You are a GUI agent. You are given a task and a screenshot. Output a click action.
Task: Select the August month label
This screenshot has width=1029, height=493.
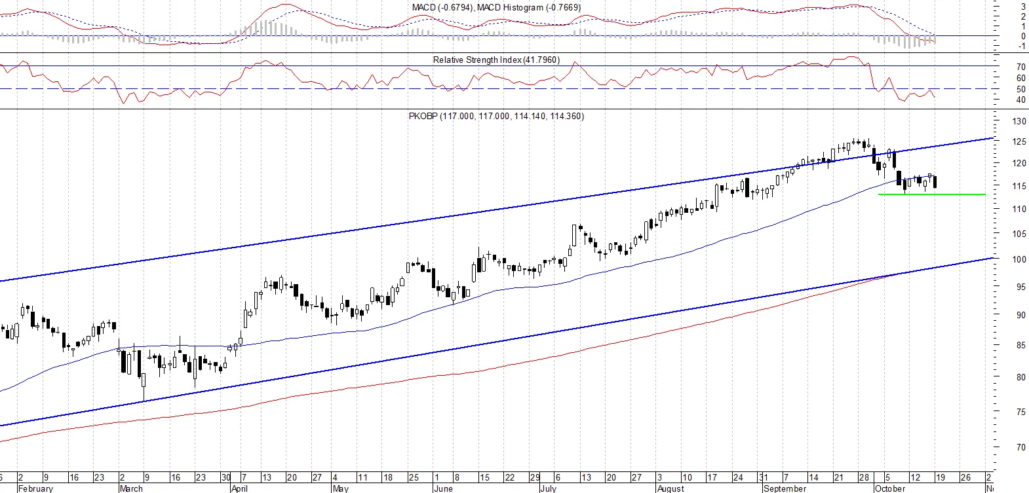pos(670,488)
